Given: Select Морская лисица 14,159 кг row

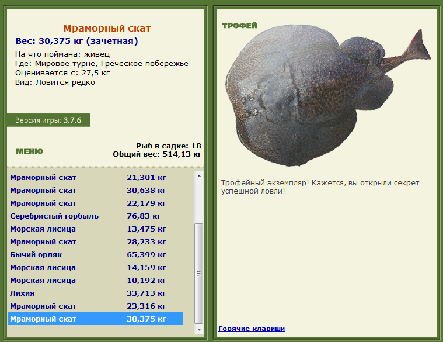Looking at the screenshot, I should (x=96, y=268).
